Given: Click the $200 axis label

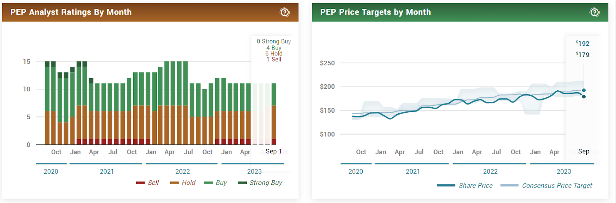Looking at the screenshot, I should tap(327, 87).
